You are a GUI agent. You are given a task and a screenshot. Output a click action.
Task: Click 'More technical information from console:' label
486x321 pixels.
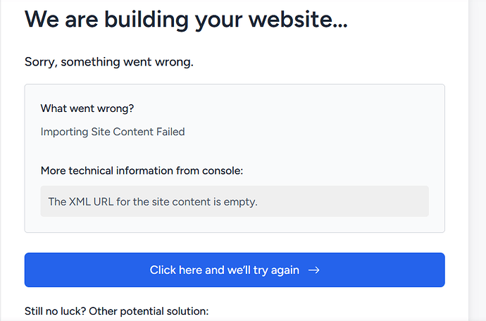[142, 170]
